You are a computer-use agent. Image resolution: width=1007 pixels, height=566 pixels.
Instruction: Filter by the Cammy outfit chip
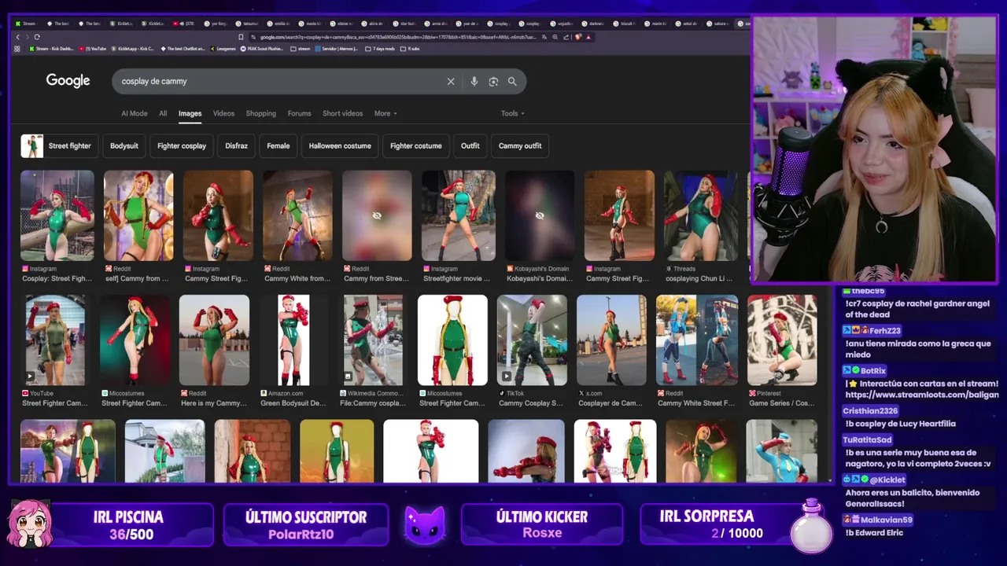(x=520, y=145)
